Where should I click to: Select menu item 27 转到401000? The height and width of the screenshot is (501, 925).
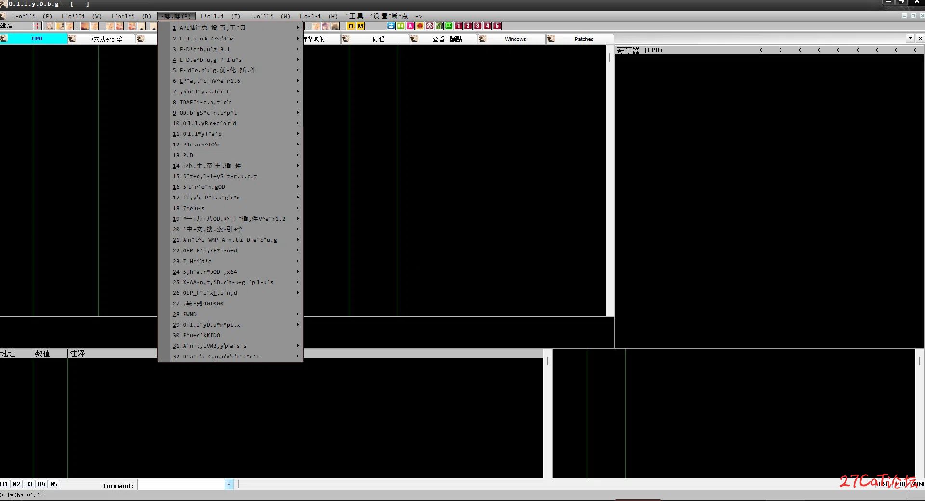[230, 303]
